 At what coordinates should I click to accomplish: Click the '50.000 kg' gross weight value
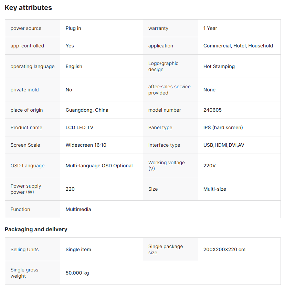tap(77, 273)
